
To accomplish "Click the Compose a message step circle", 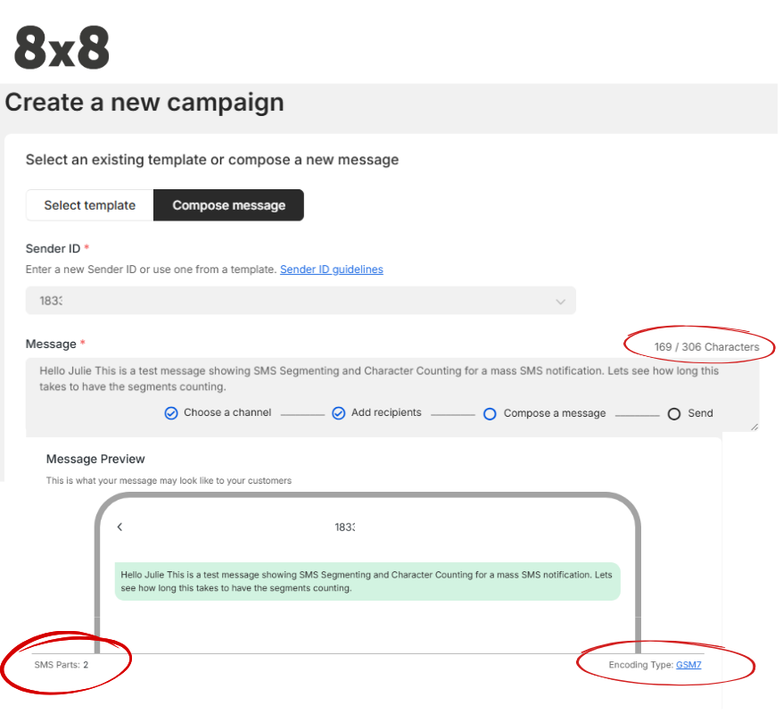I will [490, 414].
